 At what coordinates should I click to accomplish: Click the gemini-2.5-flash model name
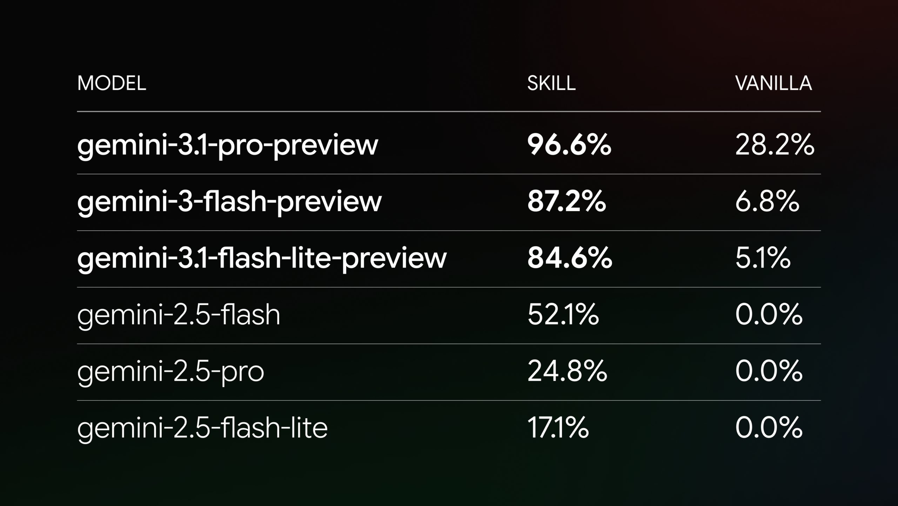coord(179,315)
